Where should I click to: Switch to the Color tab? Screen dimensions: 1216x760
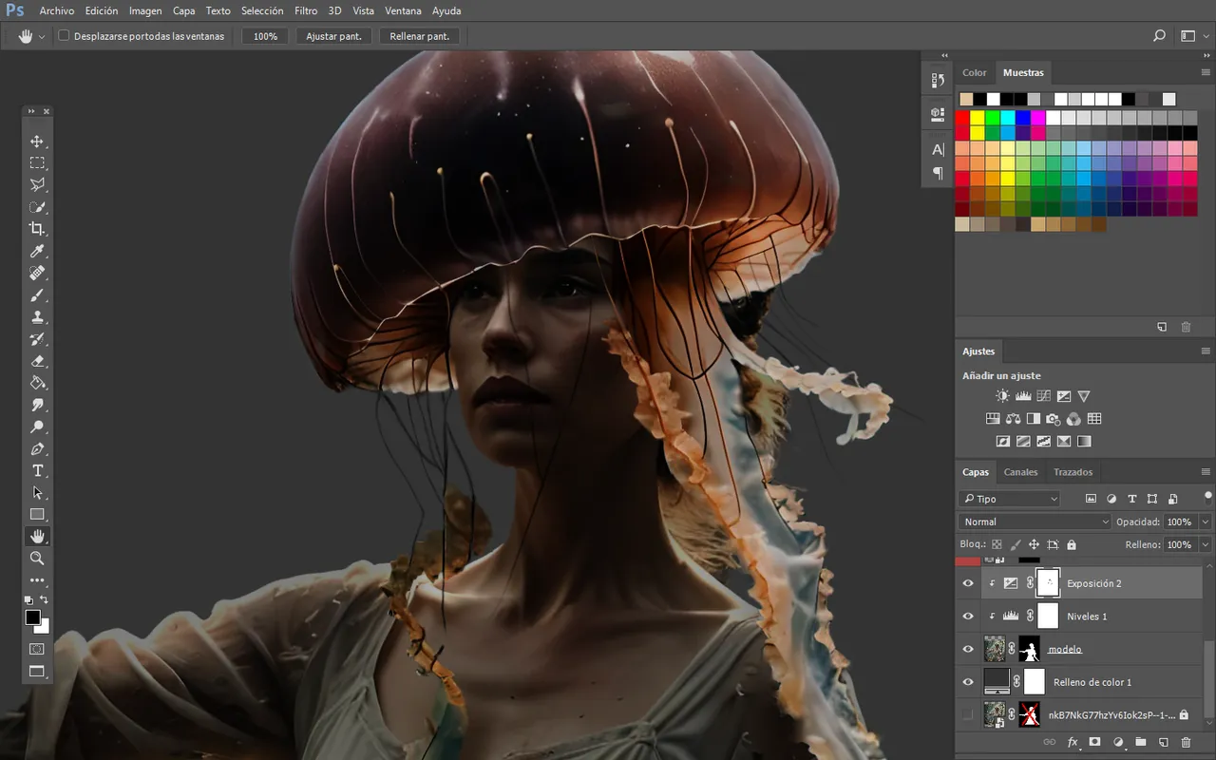[975, 72]
